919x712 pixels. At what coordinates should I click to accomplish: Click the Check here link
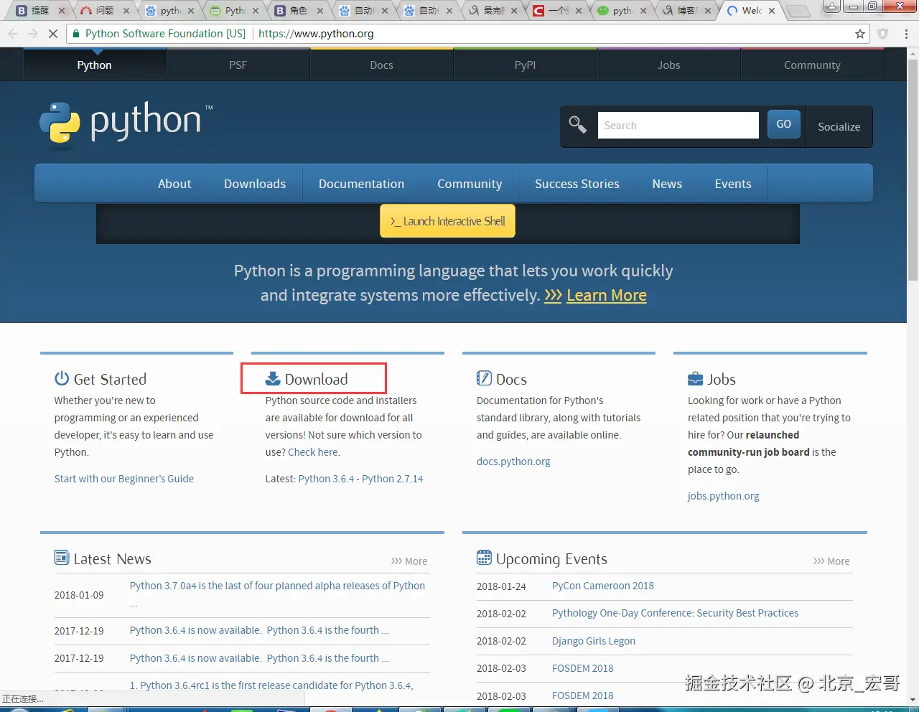[313, 452]
